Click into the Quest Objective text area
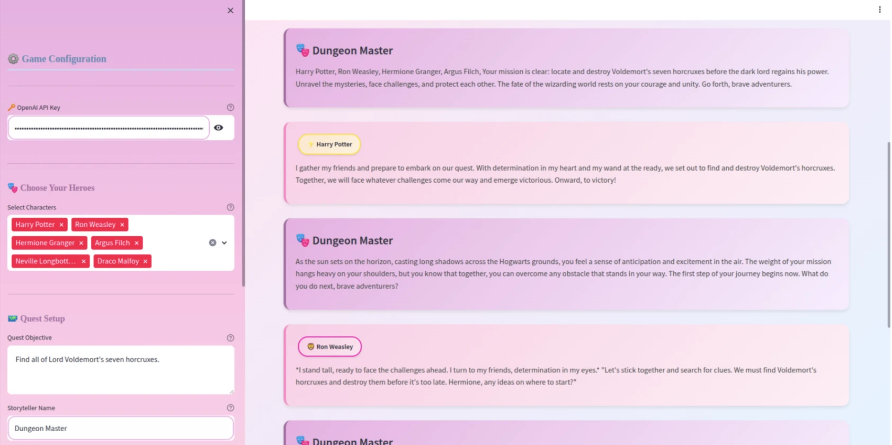This screenshot has width=892, height=445. tap(120, 370)
